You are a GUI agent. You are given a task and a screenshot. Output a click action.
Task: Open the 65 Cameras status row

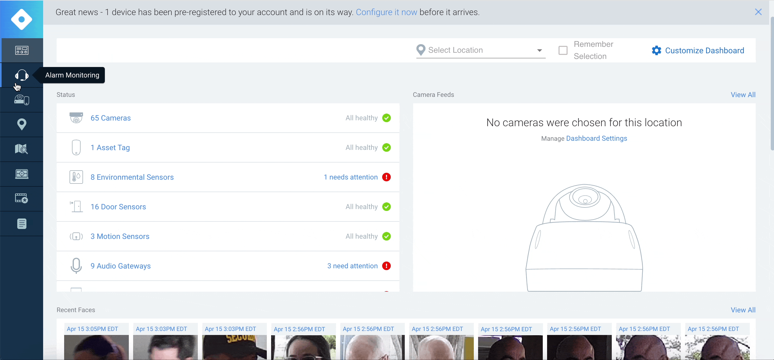[x=110, y=118]
